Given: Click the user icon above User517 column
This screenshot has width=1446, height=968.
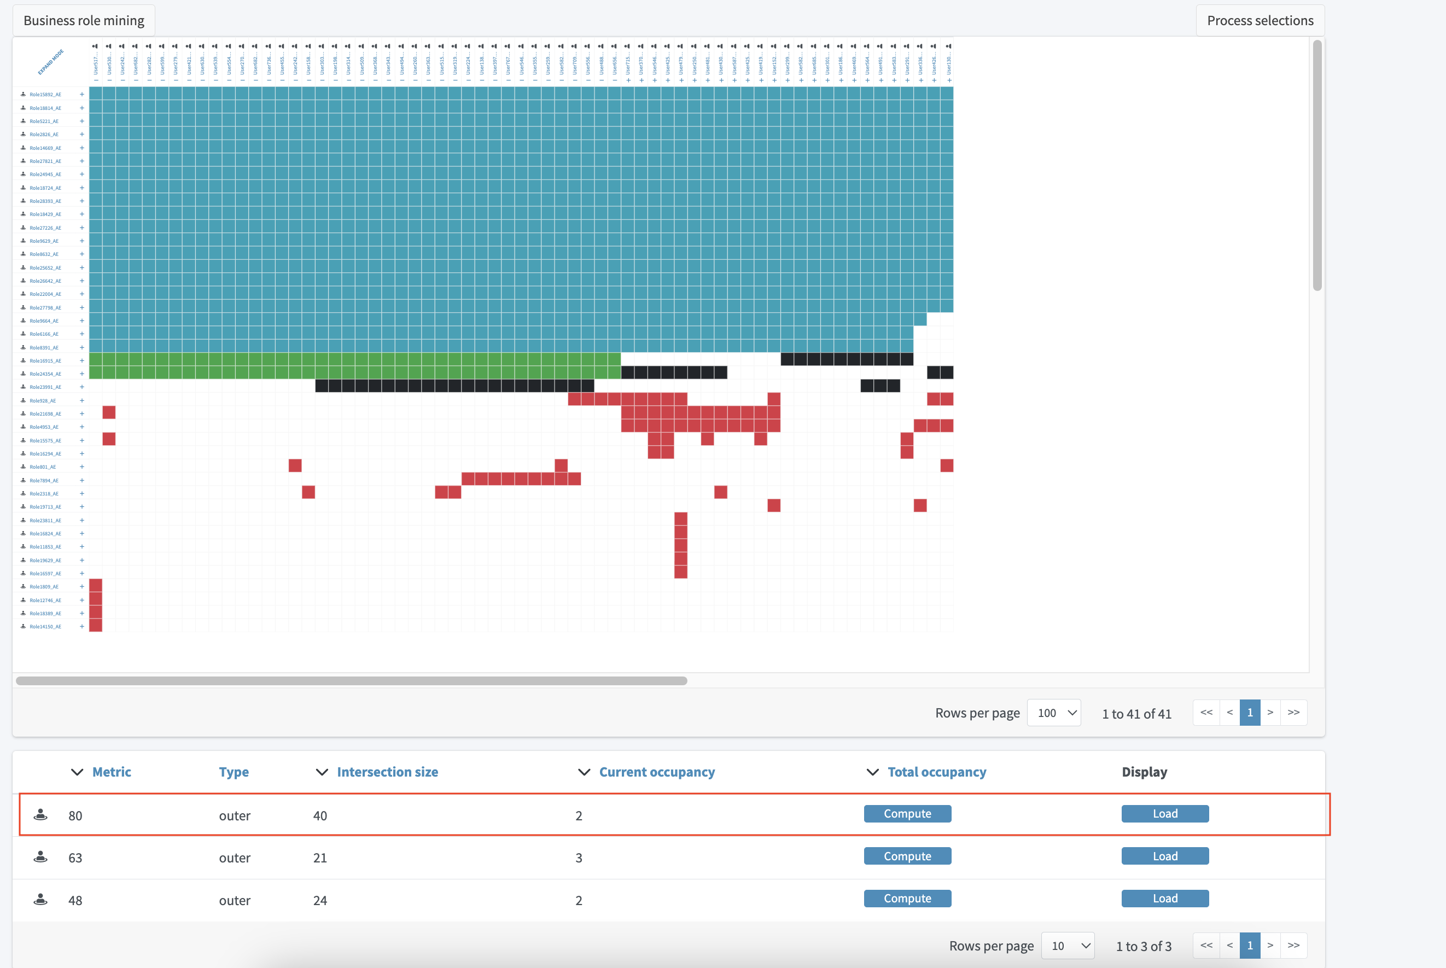Looking at the screenshot, I should point(95,46).
